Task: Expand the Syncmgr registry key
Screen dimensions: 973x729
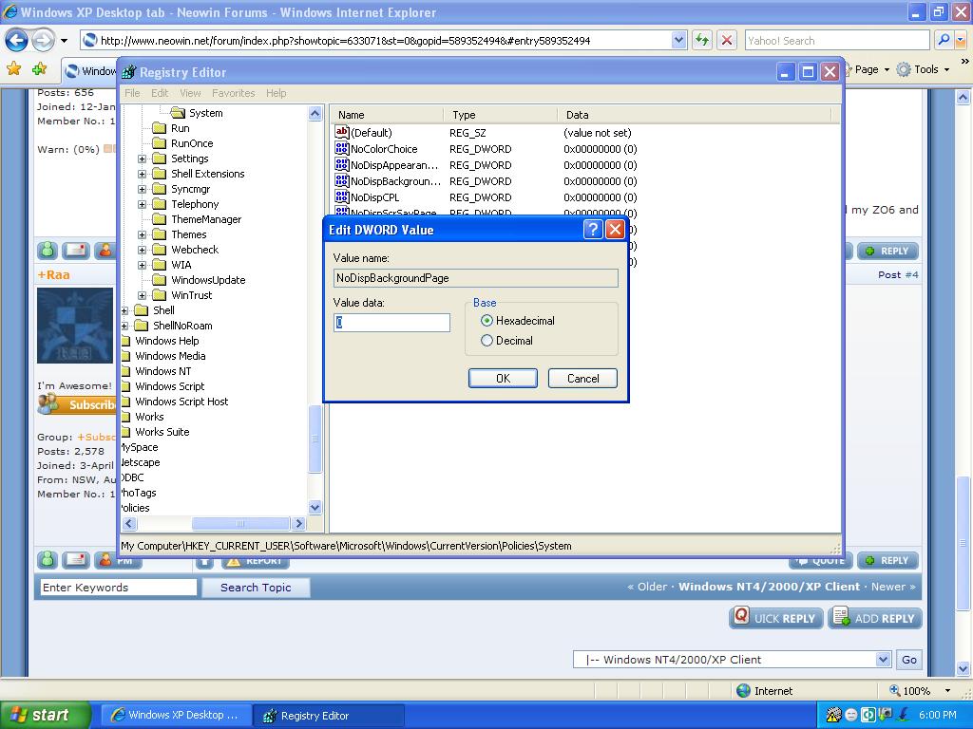Action: coord(143,189)
